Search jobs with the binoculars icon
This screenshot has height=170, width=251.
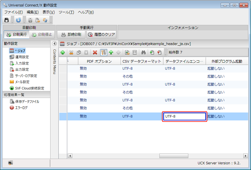[x=143, y=52]
